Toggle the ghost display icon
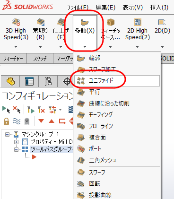The width and height of the screenshot is (174, 199). (x=27, y=121)
